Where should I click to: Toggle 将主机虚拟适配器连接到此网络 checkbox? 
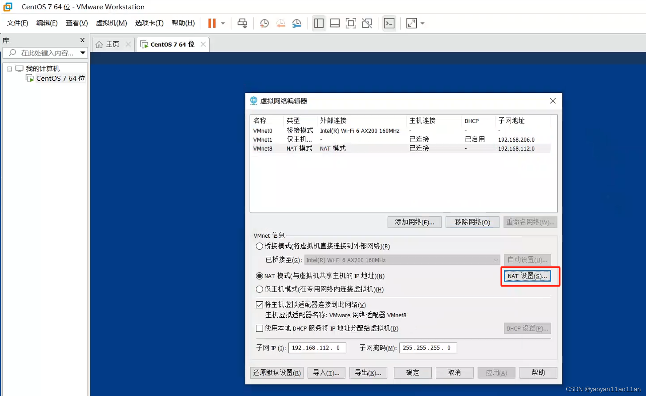click(259, 305)
